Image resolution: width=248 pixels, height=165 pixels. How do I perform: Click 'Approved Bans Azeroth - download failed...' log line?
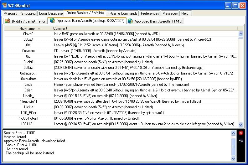pyautogui.click(x=36, y=141)
